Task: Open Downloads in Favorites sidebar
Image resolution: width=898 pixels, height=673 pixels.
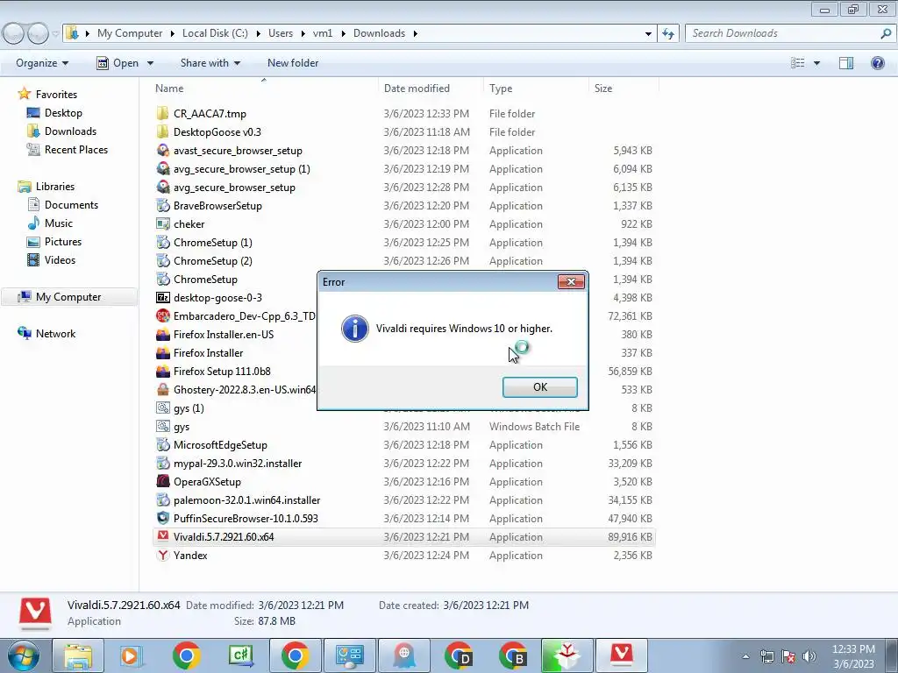Action: coord(70,131)
